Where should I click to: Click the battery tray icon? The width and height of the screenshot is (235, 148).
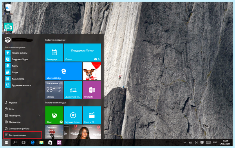tap(190, 143)
